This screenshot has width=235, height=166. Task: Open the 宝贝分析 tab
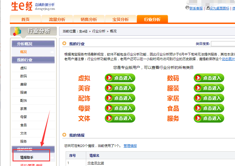pyautogui.click(x=120, y=19)
